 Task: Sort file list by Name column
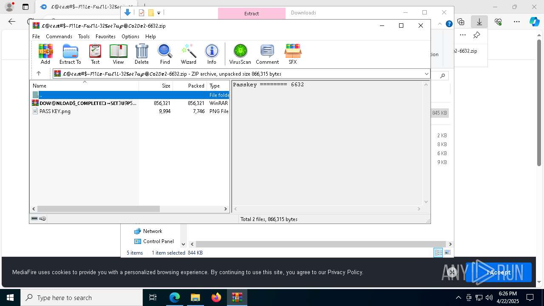click(84, 85)
